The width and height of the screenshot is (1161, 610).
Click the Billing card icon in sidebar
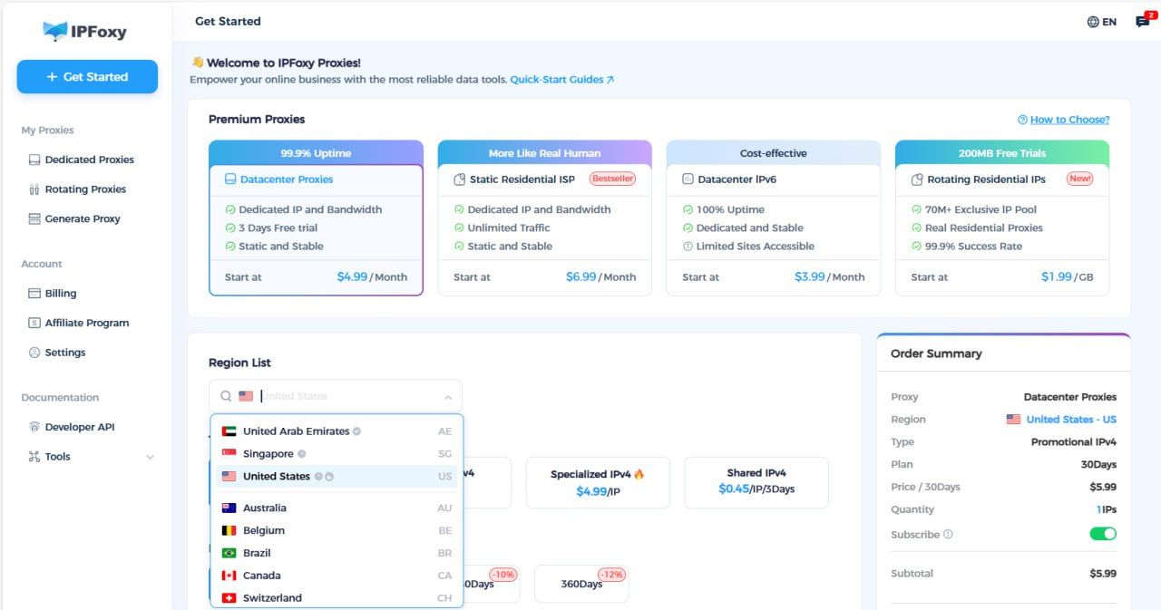pyautogui.click(x=34, y=294)
